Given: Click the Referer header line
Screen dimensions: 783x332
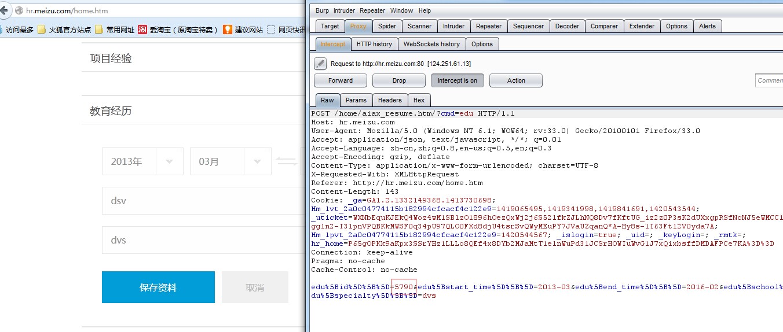Looking at the screenshot, I should coord(397,183).
